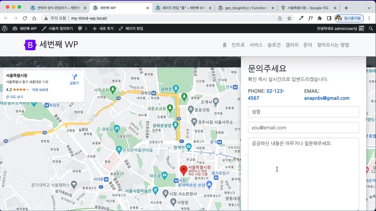Screen dimensions: 376x211
Task: Open a new browser tab
Action: pos(346,8)
